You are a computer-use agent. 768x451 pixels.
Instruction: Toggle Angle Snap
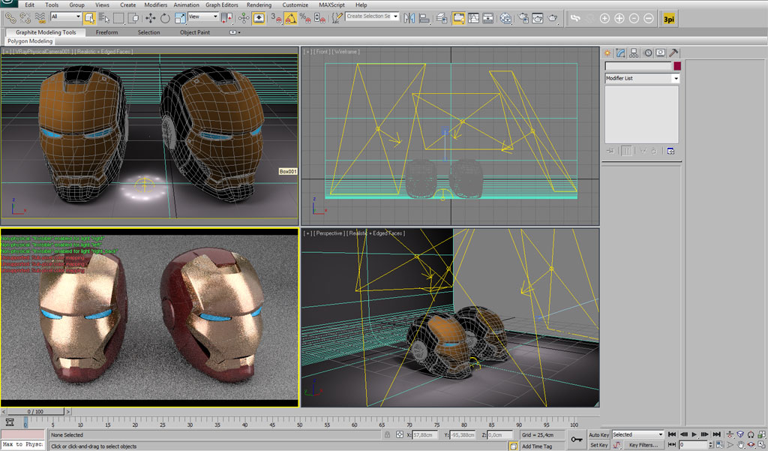click(290, 18)
